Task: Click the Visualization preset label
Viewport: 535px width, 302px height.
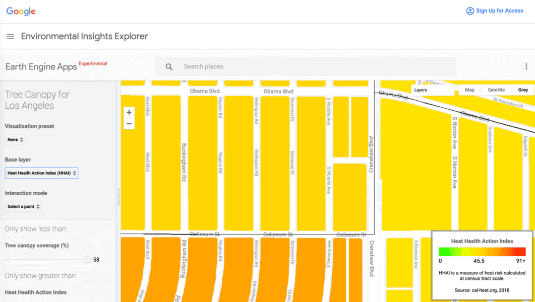Action: pyautogui.click(x=29, y=126)
